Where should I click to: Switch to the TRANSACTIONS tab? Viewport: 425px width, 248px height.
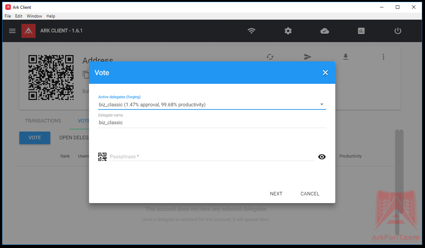(43, 121)
